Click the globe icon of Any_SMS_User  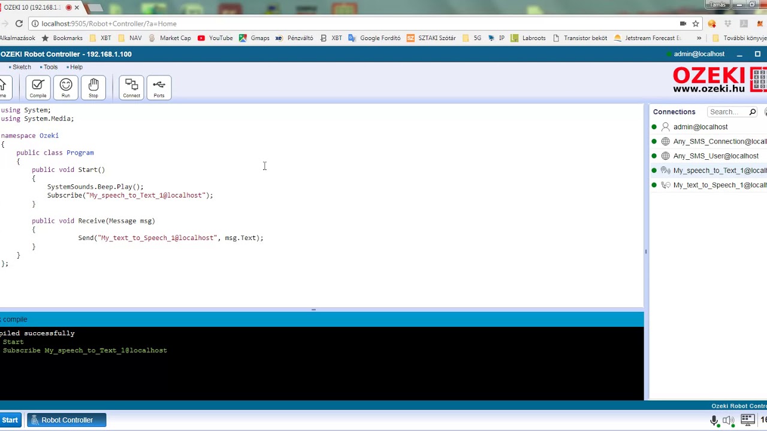click(665, 156)
